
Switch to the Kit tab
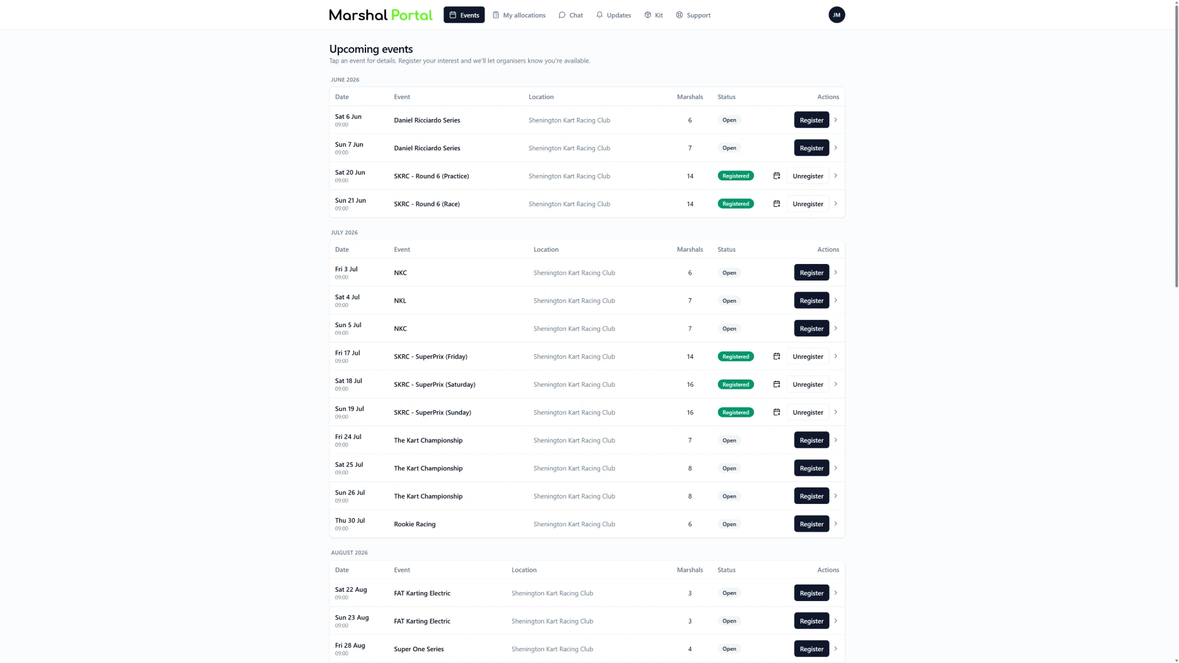tap(653, 15)
